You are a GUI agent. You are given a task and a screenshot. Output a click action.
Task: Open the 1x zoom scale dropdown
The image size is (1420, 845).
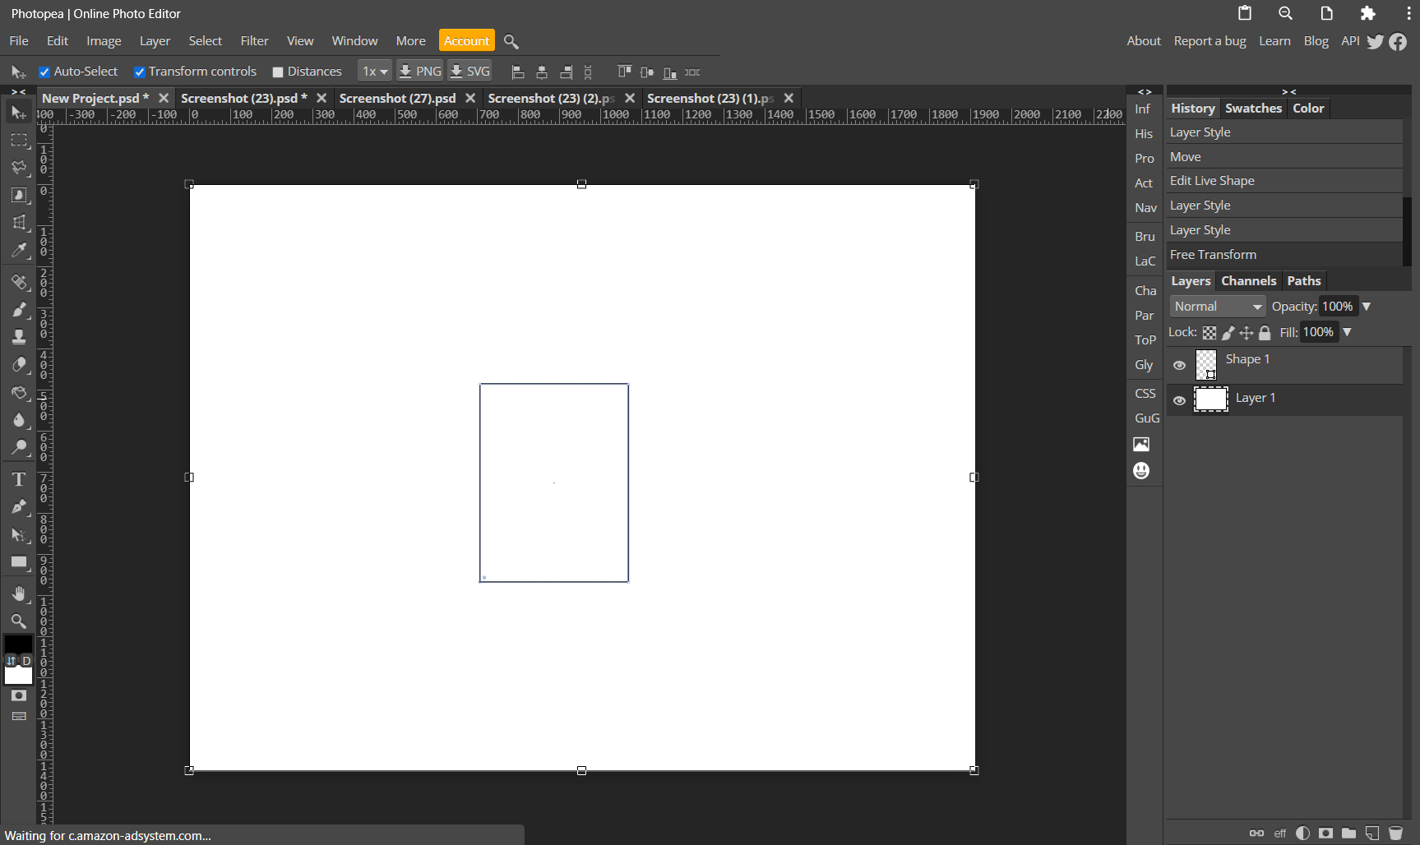tap(374, 71)
